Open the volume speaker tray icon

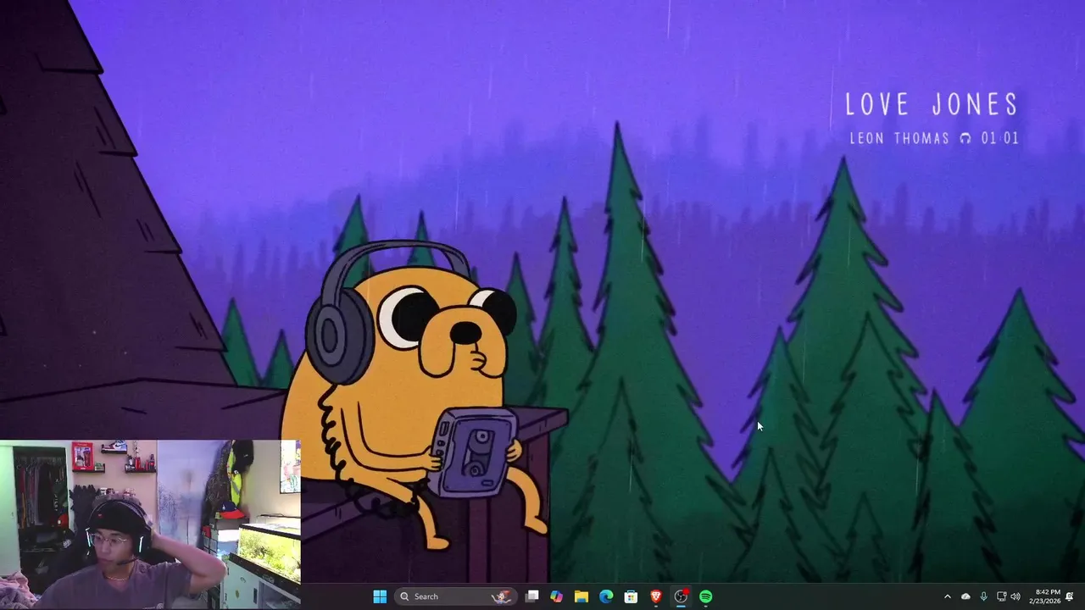pos(1015,596)
